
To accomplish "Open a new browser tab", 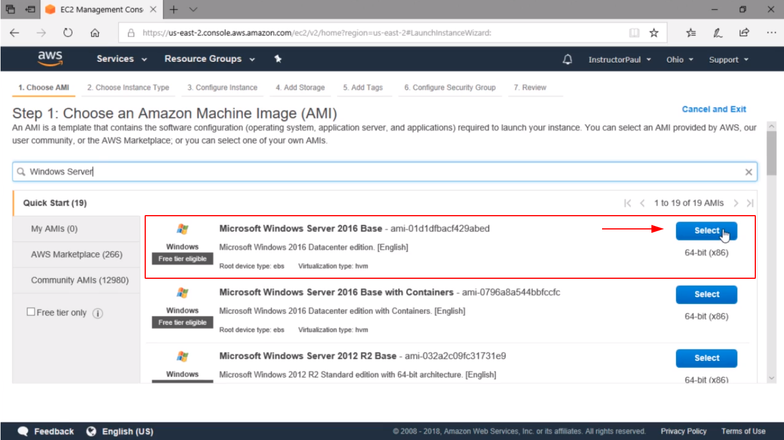I will (174, 10).
